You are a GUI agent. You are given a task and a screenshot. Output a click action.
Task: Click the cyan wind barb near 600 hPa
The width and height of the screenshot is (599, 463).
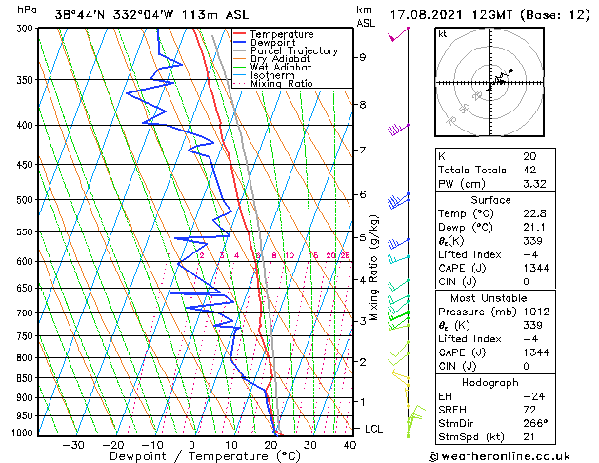[399, 259]
